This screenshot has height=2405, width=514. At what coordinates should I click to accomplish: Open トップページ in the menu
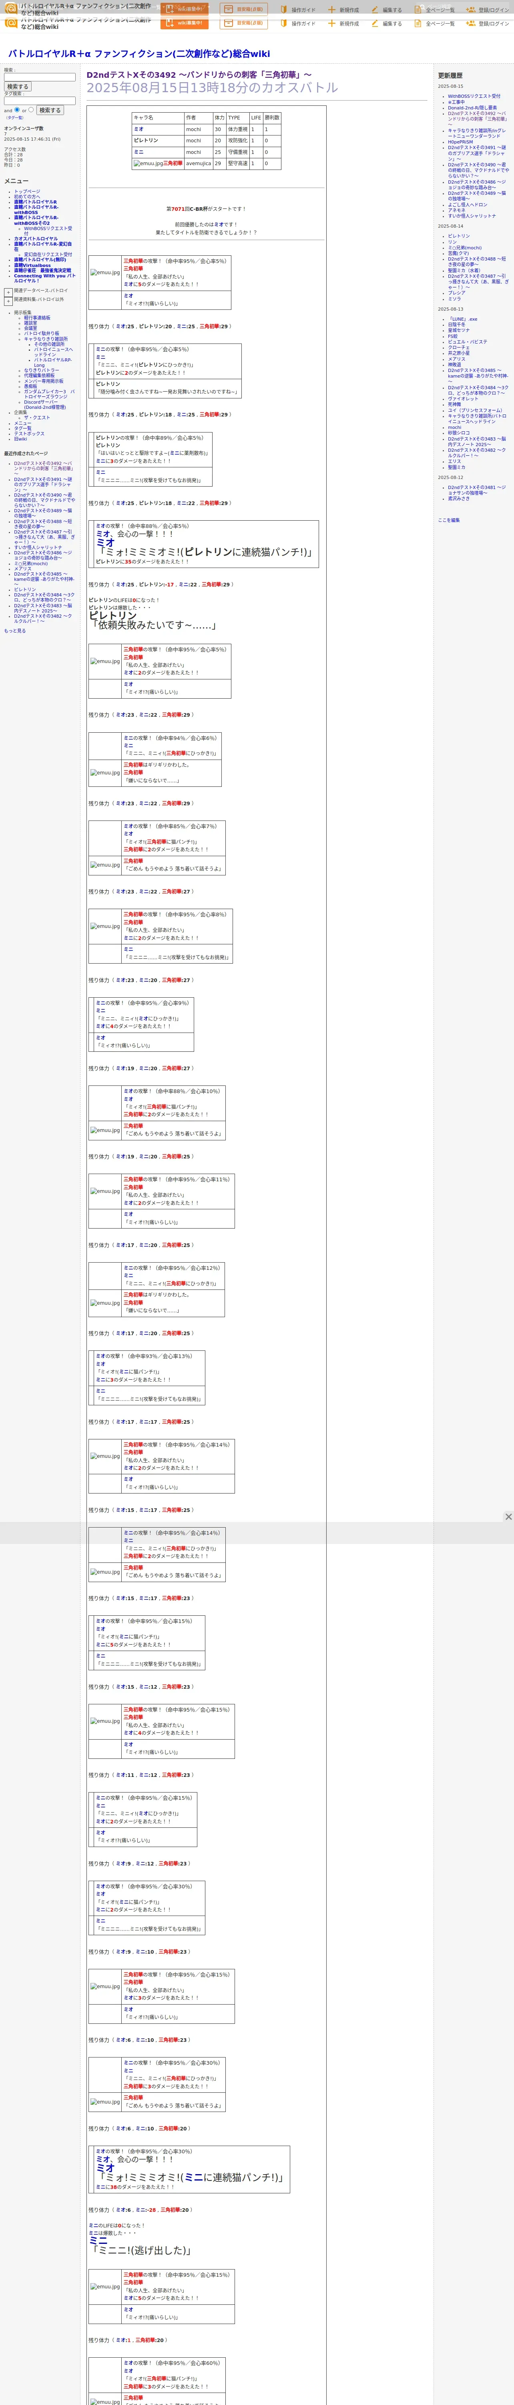pyautogui.click(x=27, y=191)
